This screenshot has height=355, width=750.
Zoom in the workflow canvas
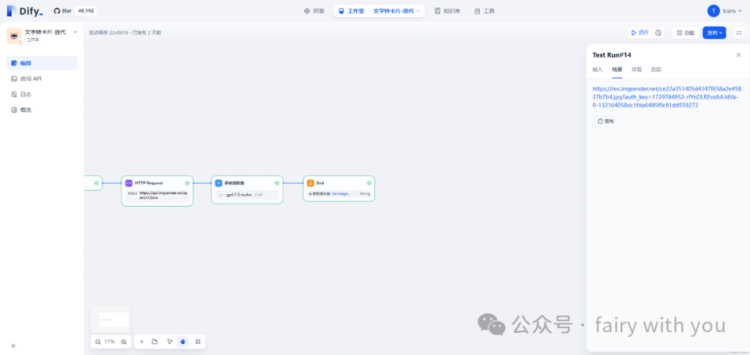[124, 342]
